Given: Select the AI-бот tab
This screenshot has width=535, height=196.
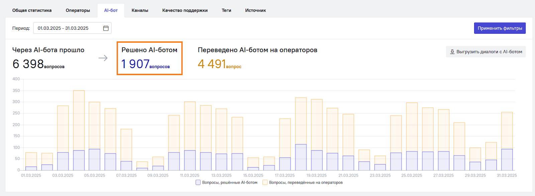Looking at the screenshot, I should pos(111,10).
